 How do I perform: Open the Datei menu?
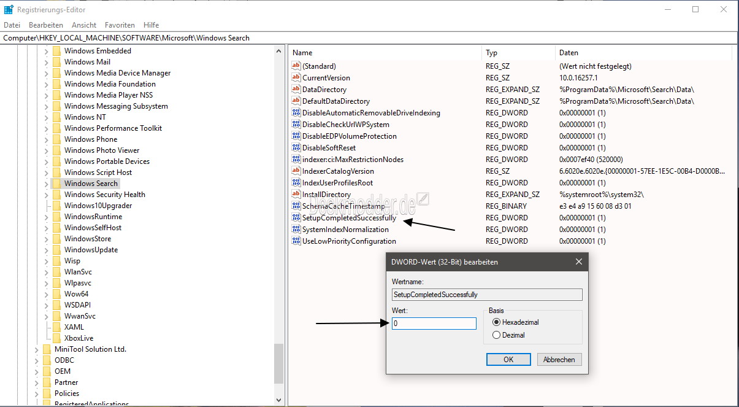click(12, 25)
